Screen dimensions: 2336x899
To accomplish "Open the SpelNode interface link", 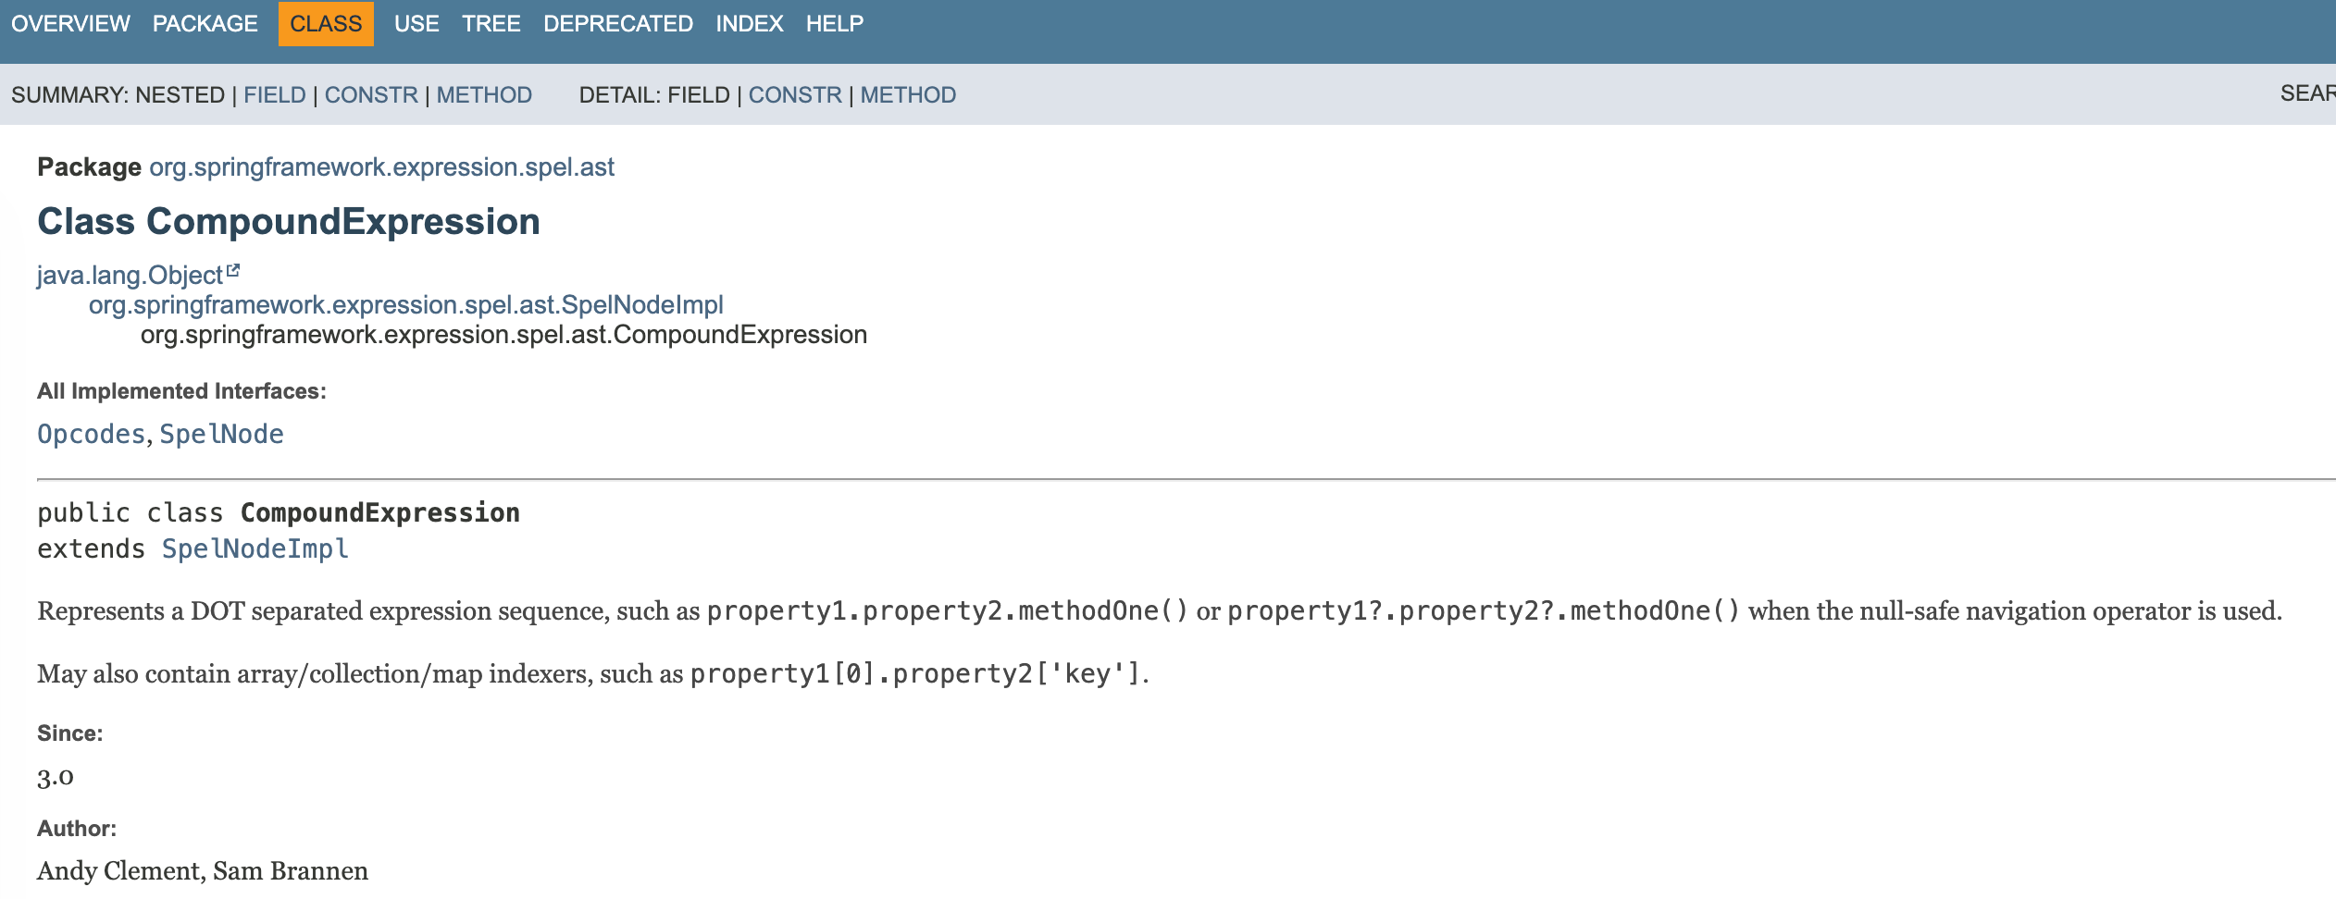I will pos(221,435).
